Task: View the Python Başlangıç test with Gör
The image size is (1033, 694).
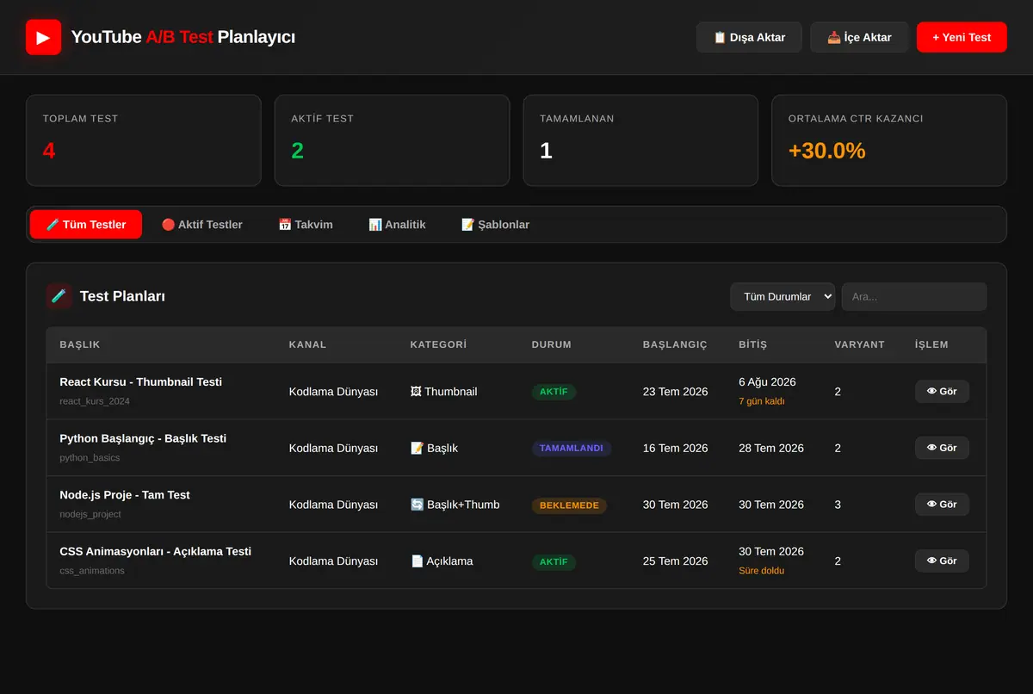Action: (942, 448)
